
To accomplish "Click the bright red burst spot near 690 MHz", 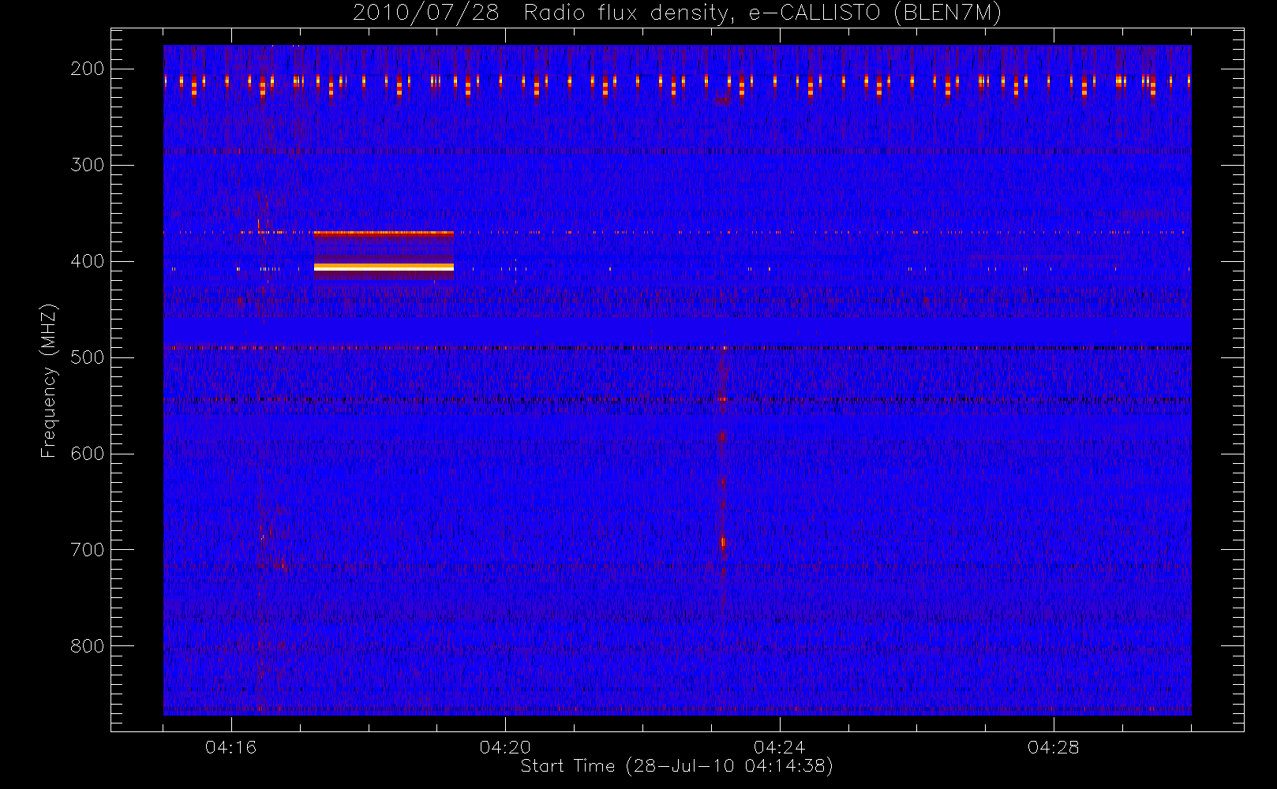I will point(722,542).
